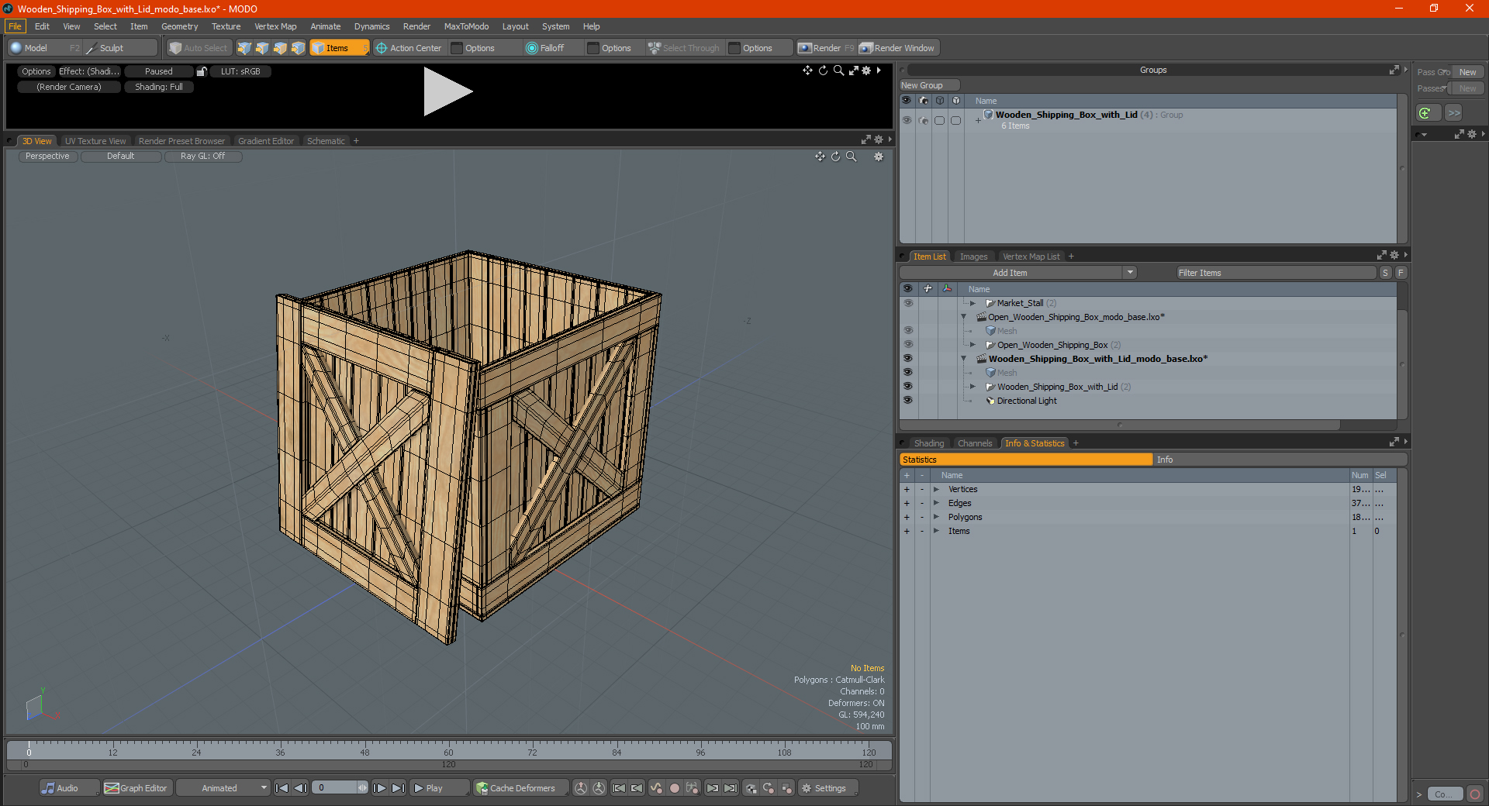Open the Graph Editor
This screenshot has width=1489, height=806.
[136, 788]
